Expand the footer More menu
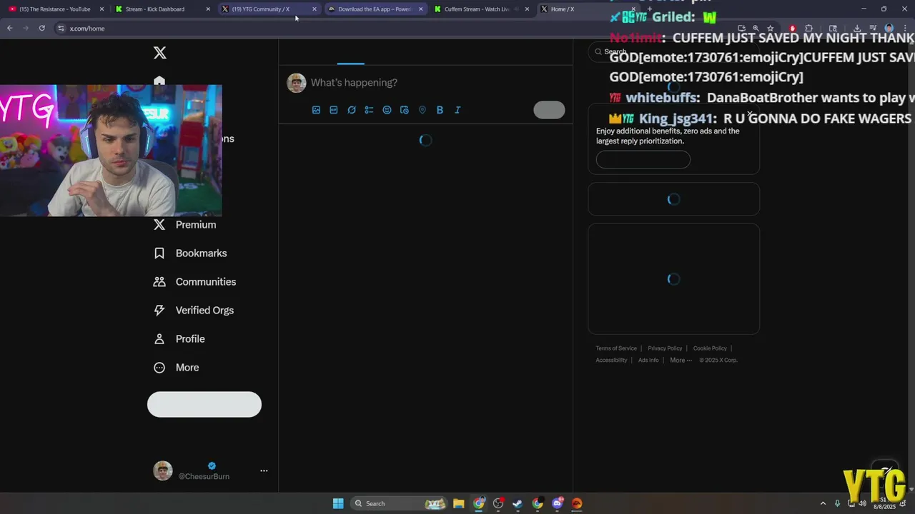The height and width of the screenshot is (514, 915). [681, 360]
